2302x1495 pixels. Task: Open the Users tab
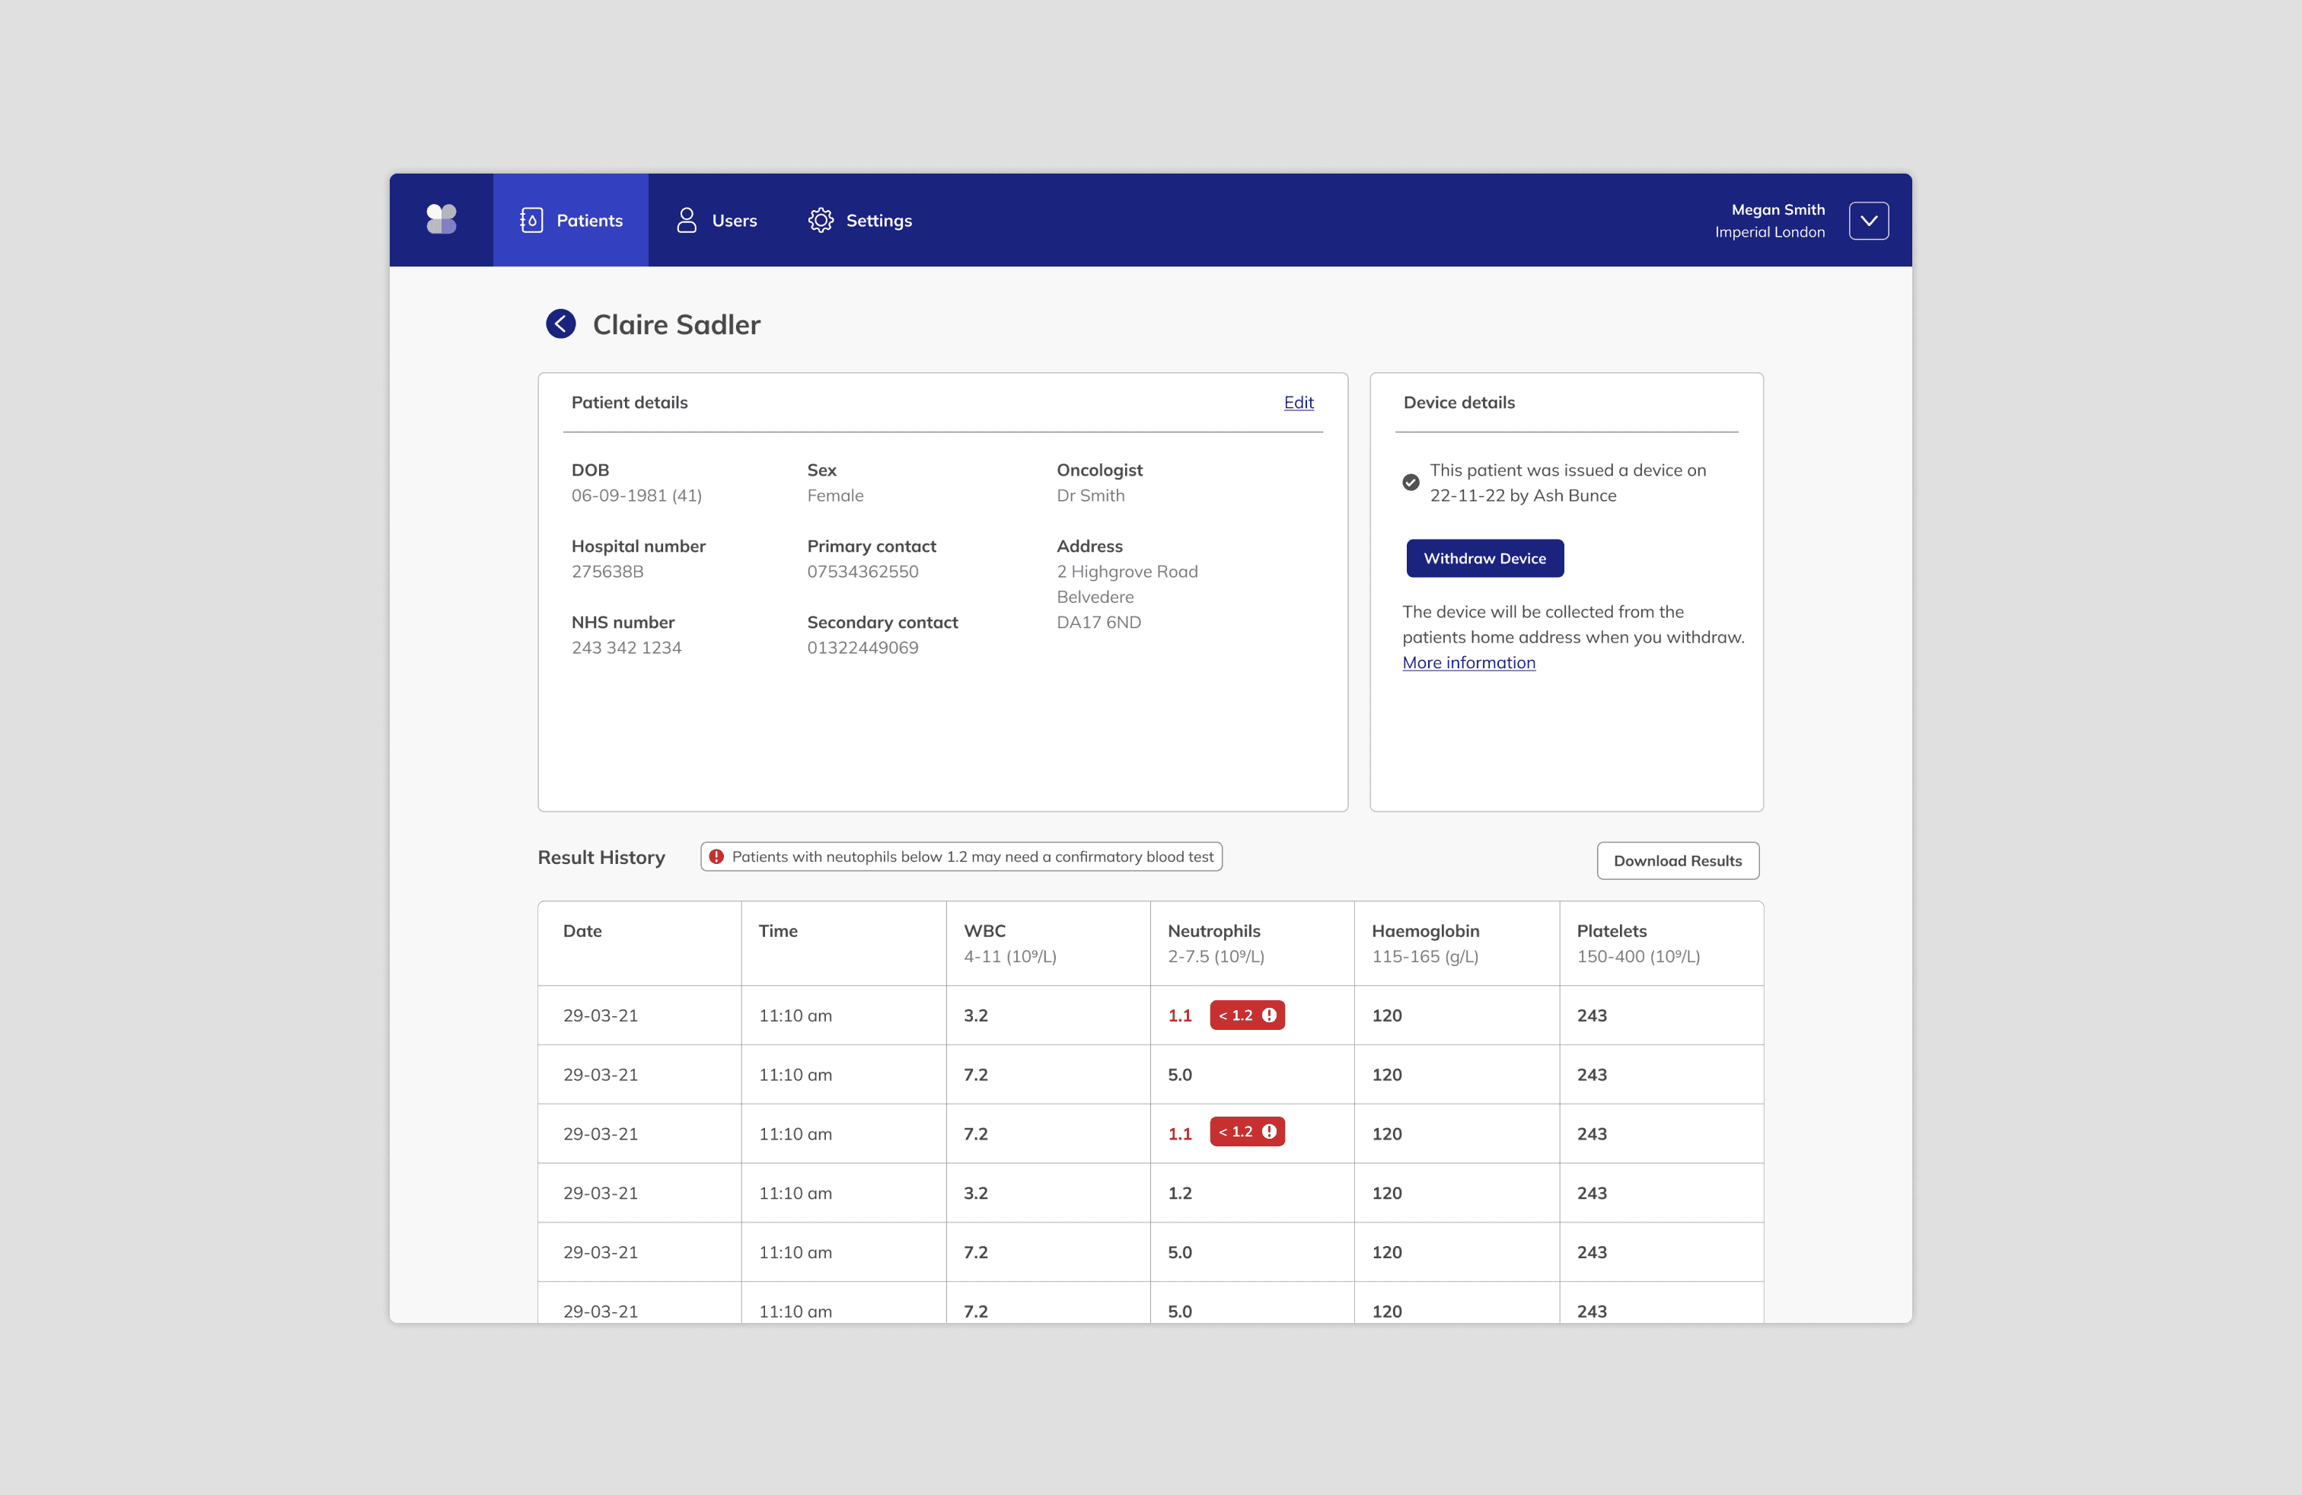click(733, 221)
